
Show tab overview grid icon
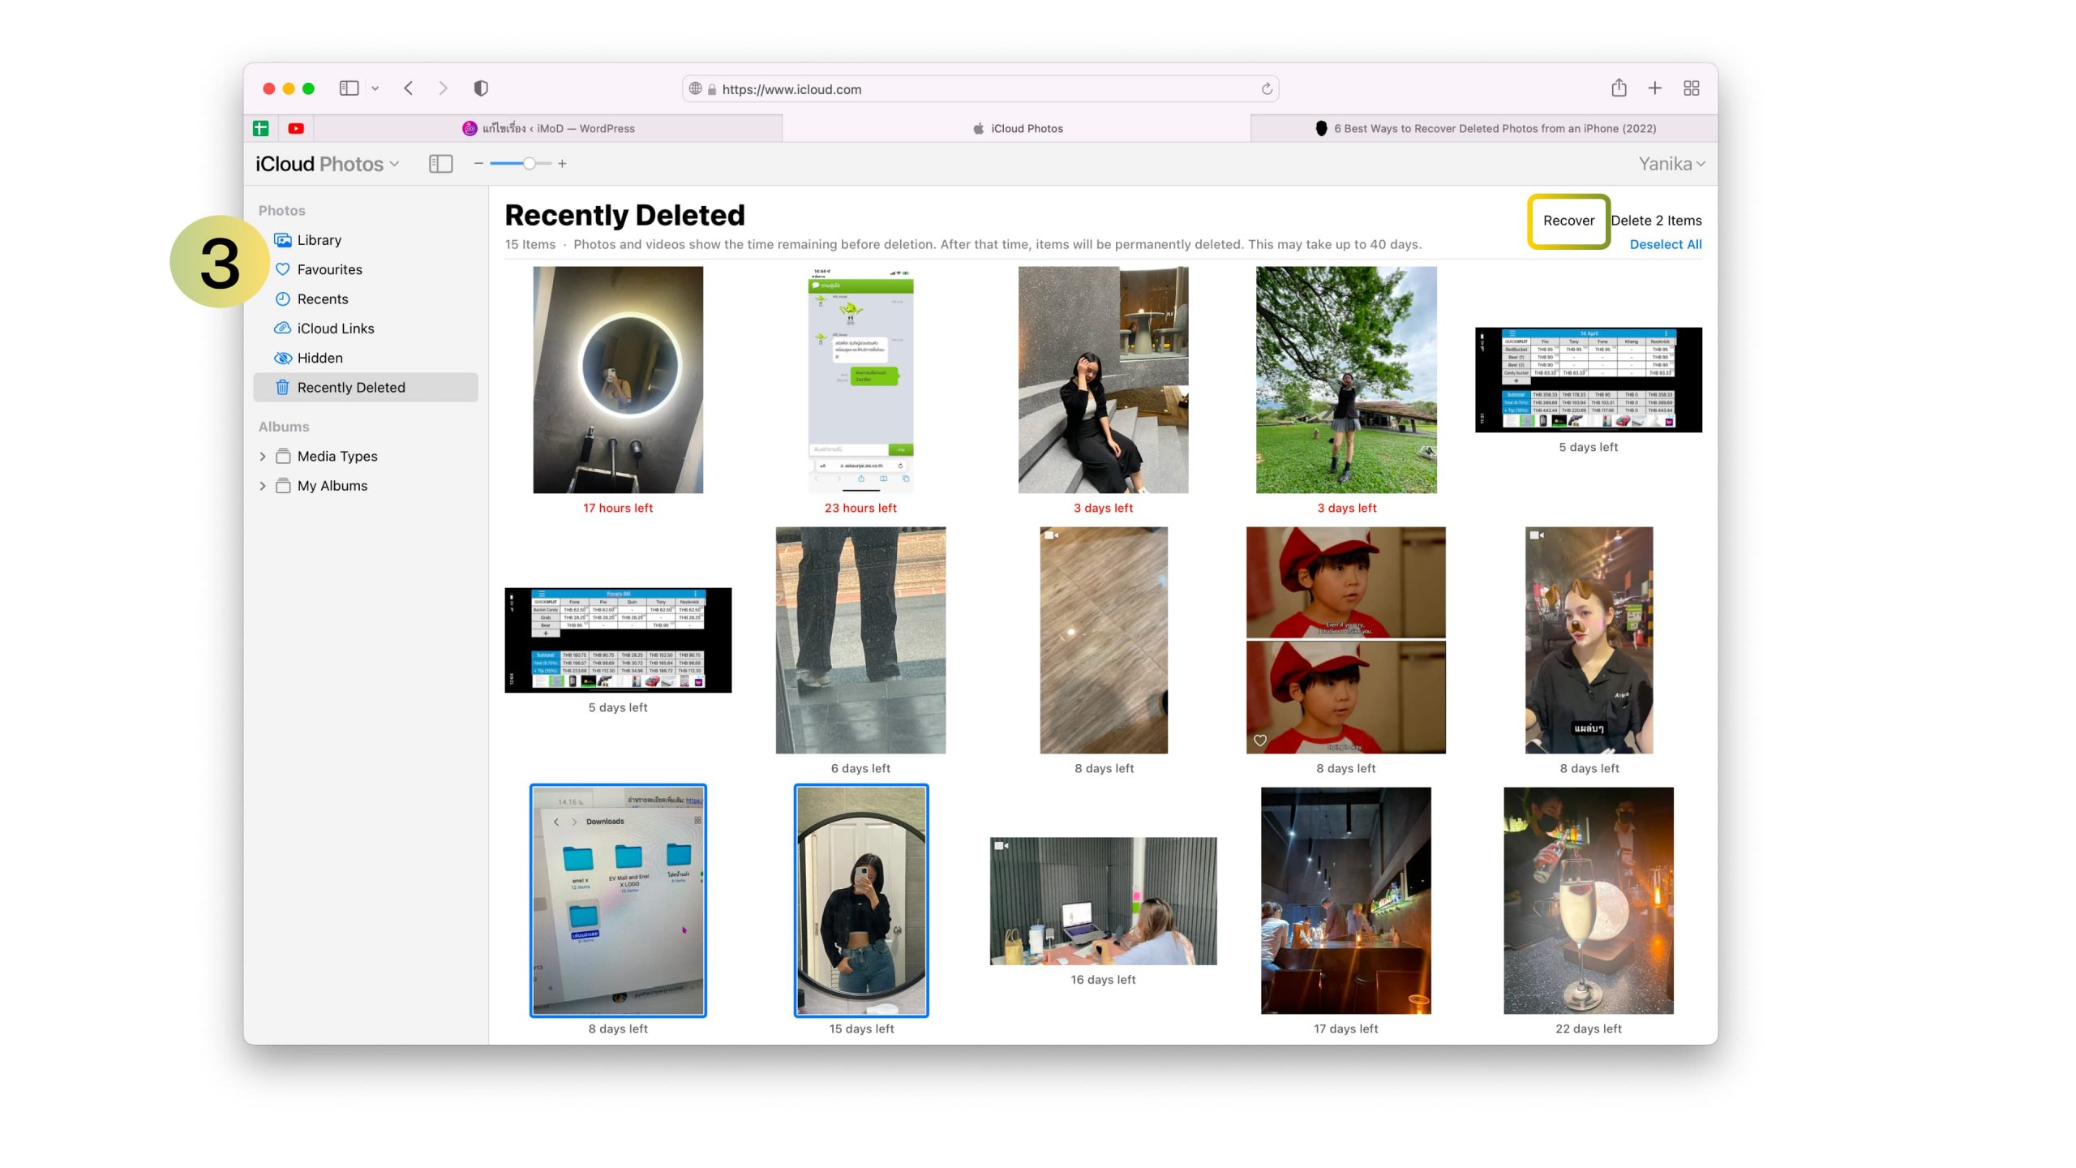click(x=1692, y=88)
